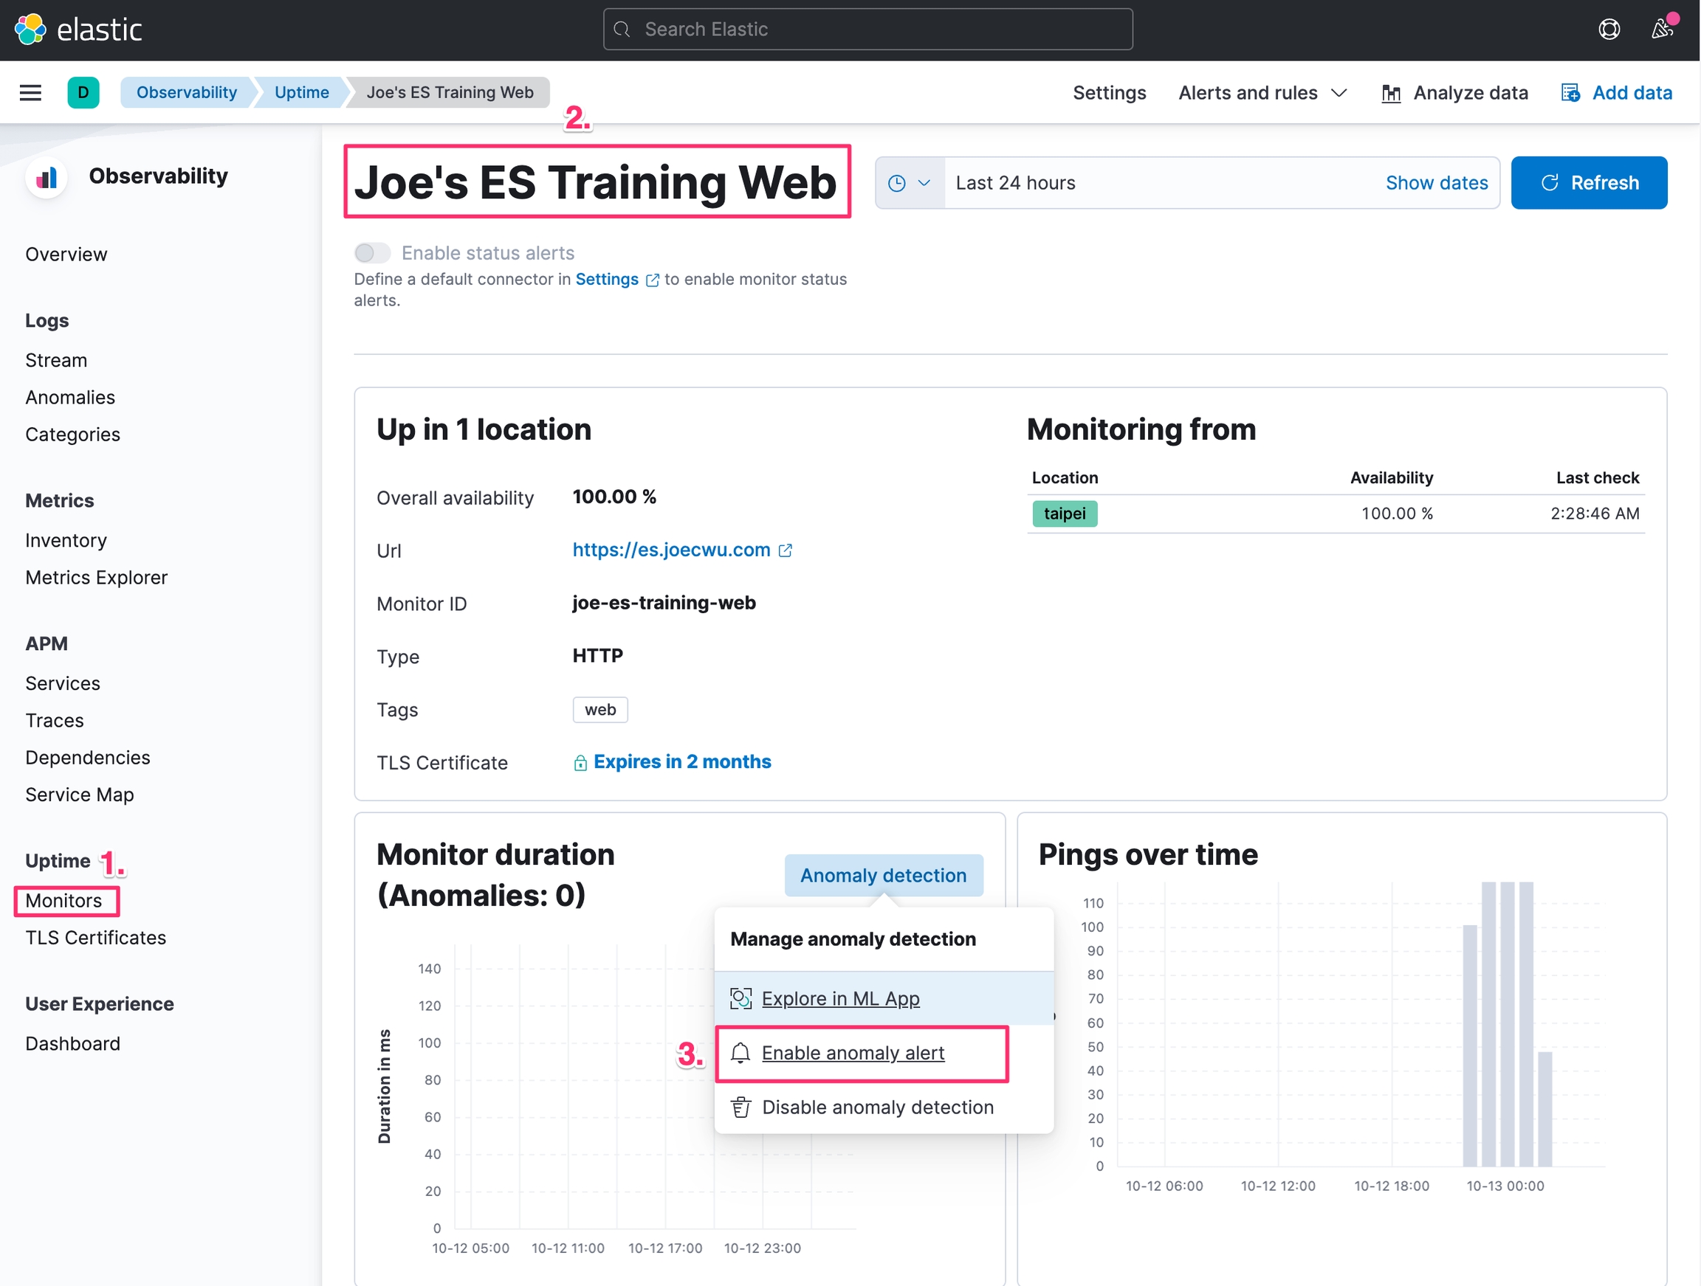The image size is (1701, 1286).
Task: Open the newsfeed celebration icon
Action: (1661, 30)
